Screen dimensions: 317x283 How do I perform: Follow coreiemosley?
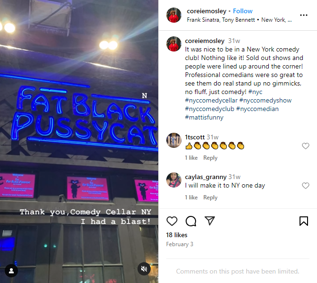[x=243, y=11]
